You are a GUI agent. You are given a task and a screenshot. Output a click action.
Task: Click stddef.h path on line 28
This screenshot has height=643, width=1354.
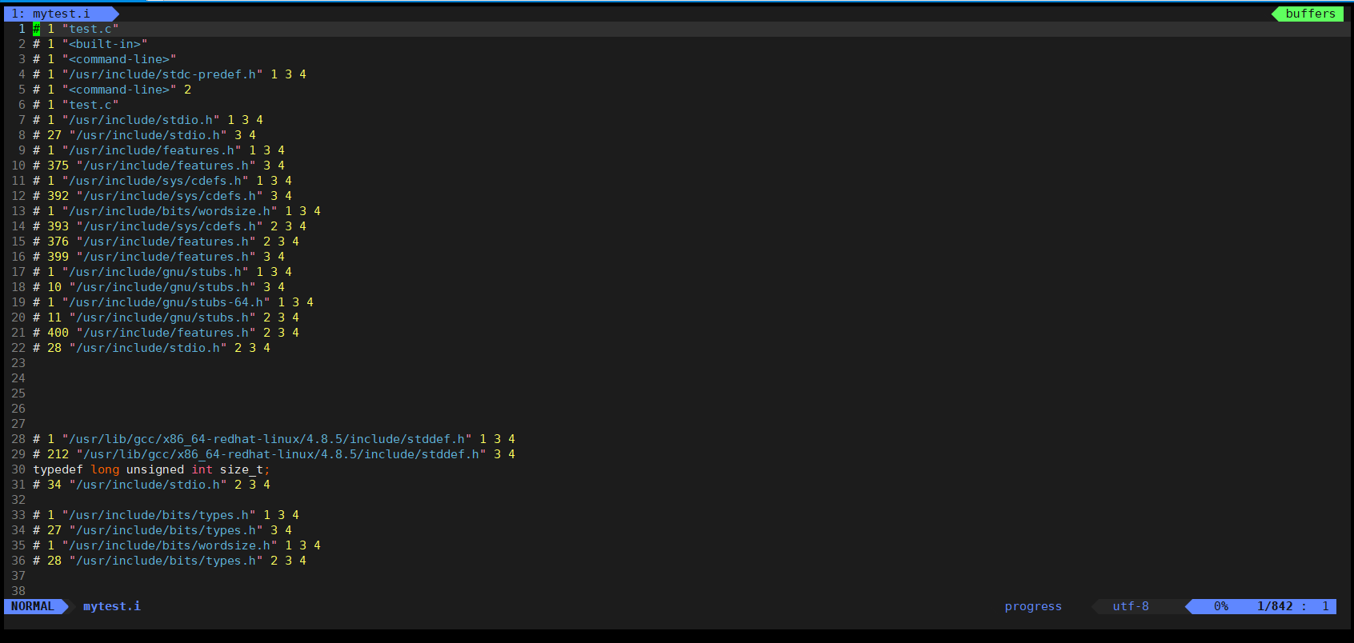coord(267,439)
